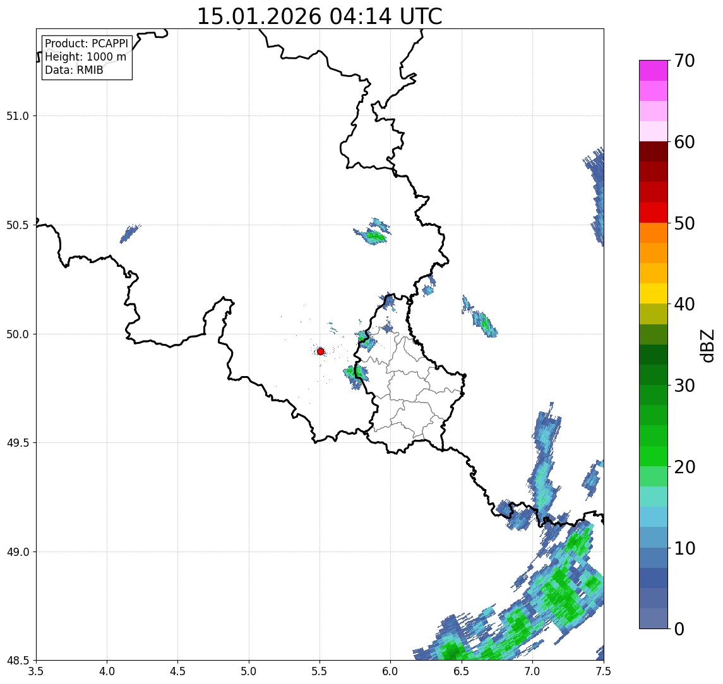This screenshot has width=723, height=684.
Task: Click colorbar tick label 10
Action: [684, 548]
